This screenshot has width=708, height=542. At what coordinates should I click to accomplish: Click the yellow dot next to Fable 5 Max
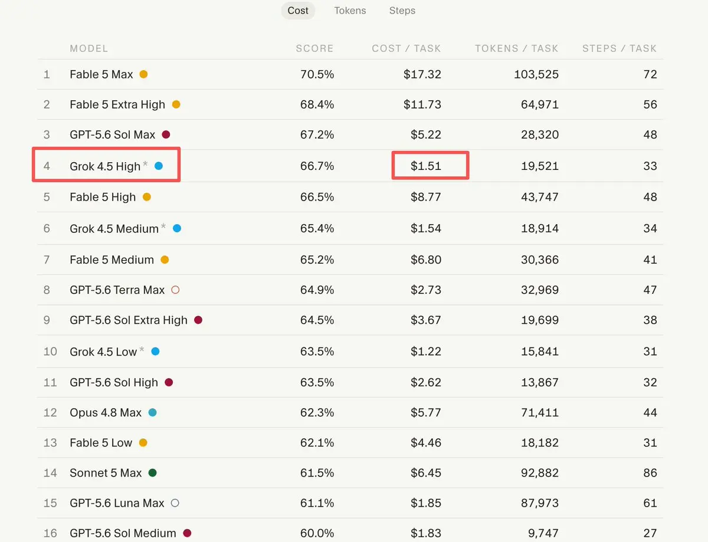click(x=143, y=74)
